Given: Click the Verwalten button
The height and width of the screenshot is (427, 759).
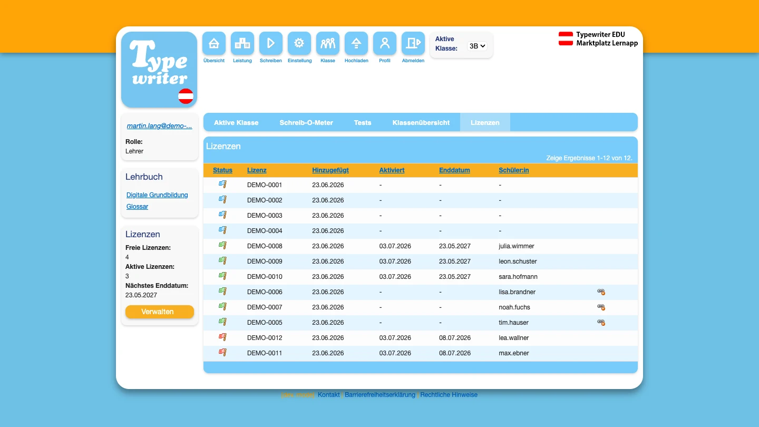Looking at the screenshot, I should click(160, 312).
